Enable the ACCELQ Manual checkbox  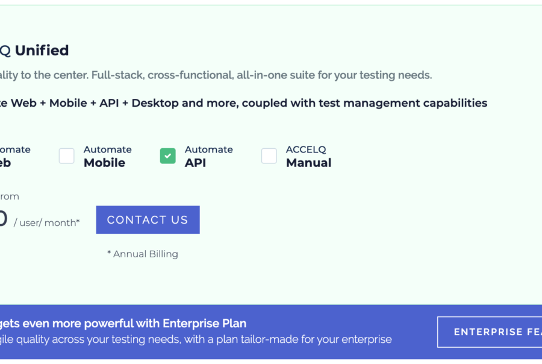pos(269,156)
